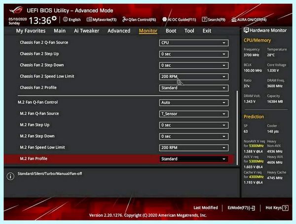This screenshot has width=296, height=224.
Task: Expand M.2 Fan Q-Fan Control dropdown
Action: tap(194, 103)
